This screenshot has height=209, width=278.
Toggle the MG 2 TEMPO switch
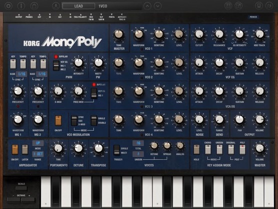[x=43, y=64]
